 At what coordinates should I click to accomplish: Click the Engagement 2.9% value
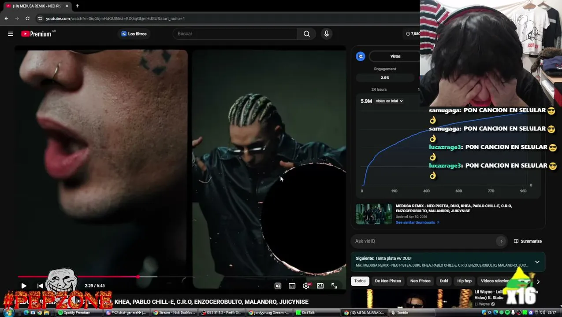(385, 77)
